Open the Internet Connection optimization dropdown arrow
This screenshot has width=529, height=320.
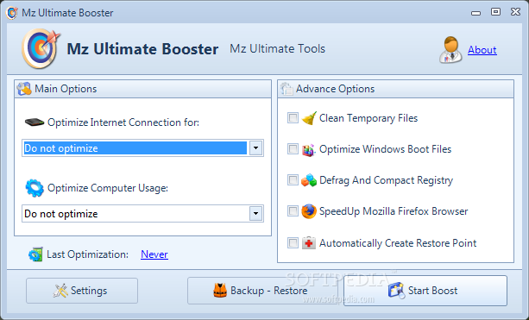tap(255, 148)
